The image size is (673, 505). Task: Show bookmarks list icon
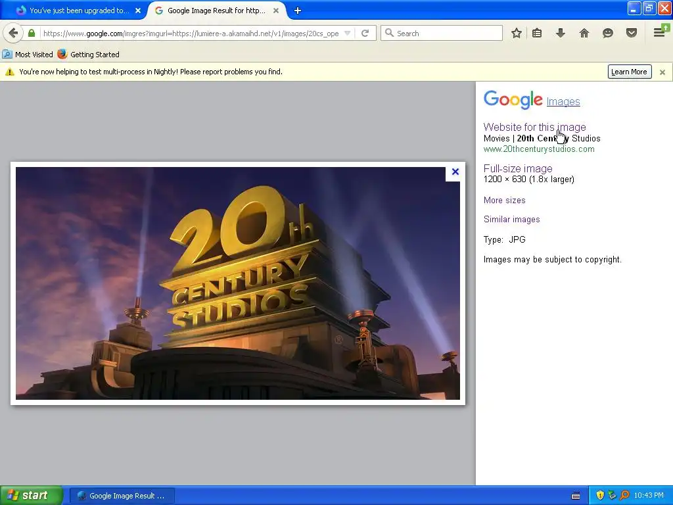coord(536,33)
